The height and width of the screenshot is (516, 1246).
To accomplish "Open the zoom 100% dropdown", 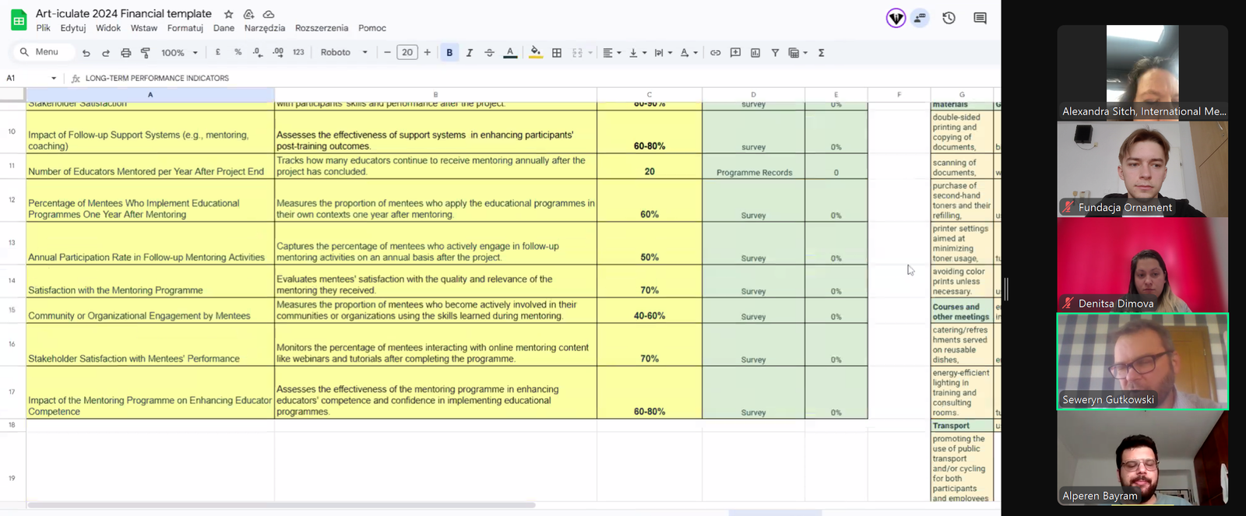I will [x=179, y=53].
